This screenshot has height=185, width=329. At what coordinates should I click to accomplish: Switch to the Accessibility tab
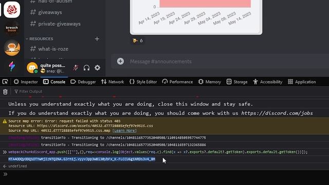click(268, 82)
